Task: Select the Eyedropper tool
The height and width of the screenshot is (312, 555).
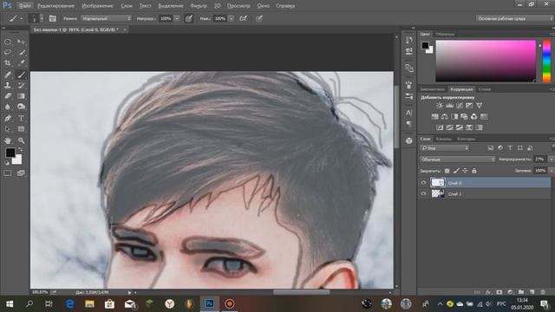Action: pyautogui.click(x=21, y=63)
